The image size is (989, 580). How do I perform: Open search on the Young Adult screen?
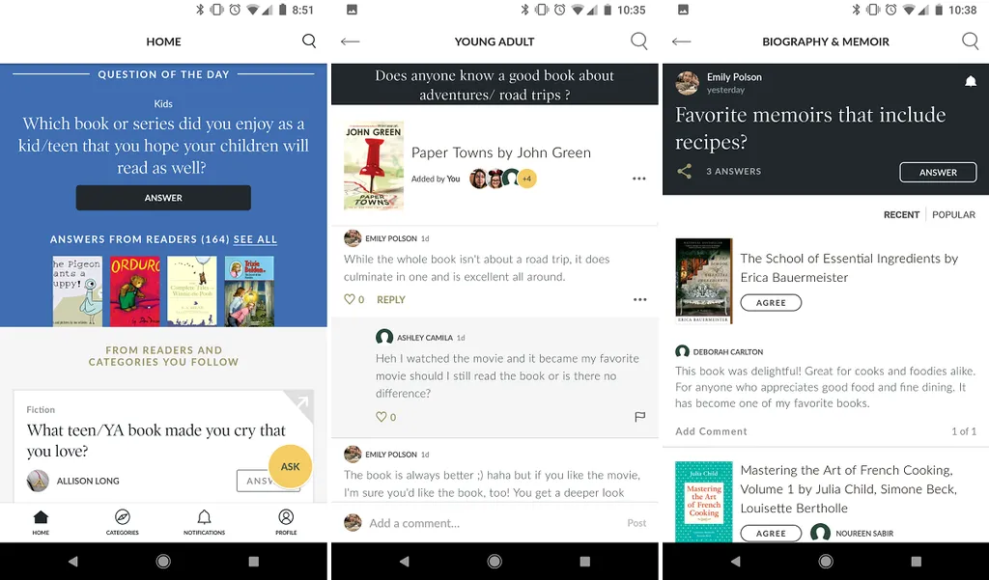[x=639, y=41]
